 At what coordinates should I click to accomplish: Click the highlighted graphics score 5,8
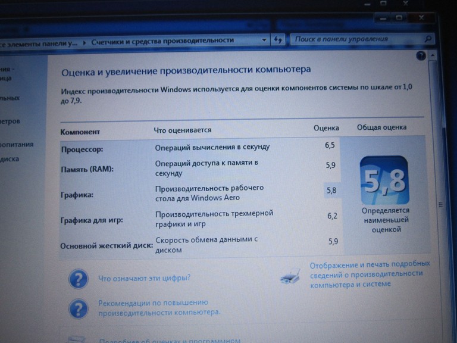(331, 191)
